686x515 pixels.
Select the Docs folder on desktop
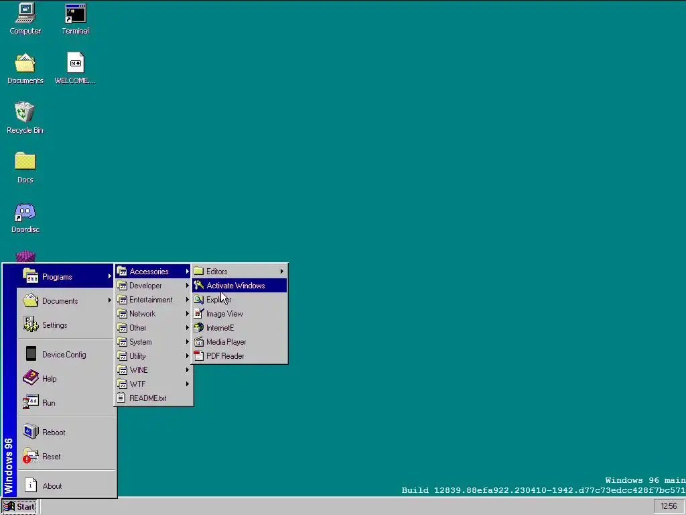pos(25,161)
